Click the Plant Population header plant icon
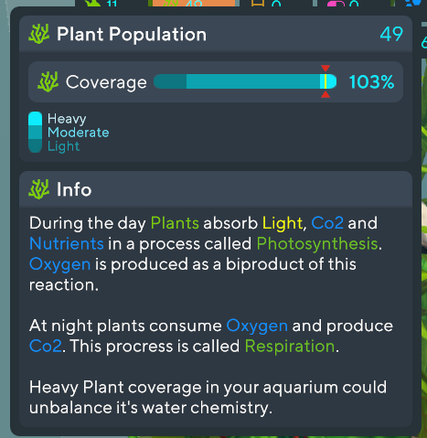 click(38, 34)
